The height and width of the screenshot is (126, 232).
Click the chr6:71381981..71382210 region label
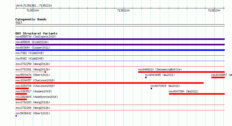coord(34,5)
